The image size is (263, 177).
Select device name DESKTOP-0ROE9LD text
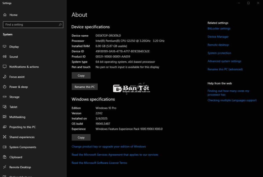pyautogui.click(x=108, y=36)
